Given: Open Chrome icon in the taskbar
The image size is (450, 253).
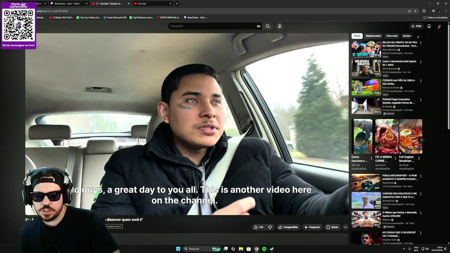Looking at the screenshot, I should tap(256, 249).
